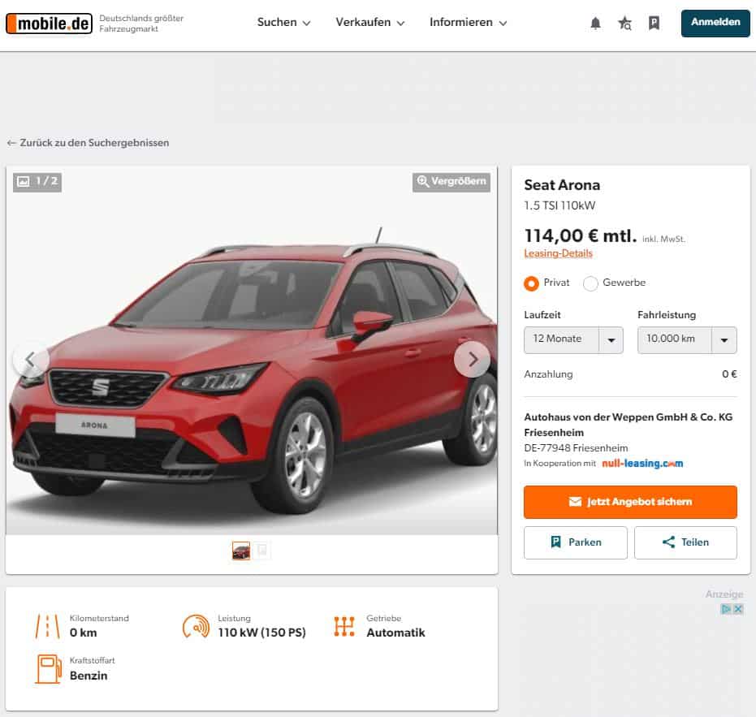Open the notifications bell icon
This screenshot has height=717, width=756.
(595, 24)
